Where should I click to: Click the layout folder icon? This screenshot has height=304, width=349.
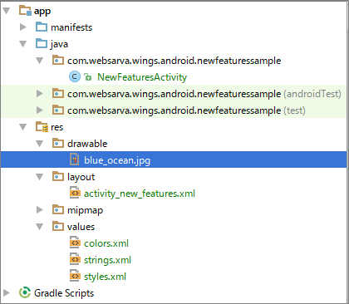(x=58, y=177)
